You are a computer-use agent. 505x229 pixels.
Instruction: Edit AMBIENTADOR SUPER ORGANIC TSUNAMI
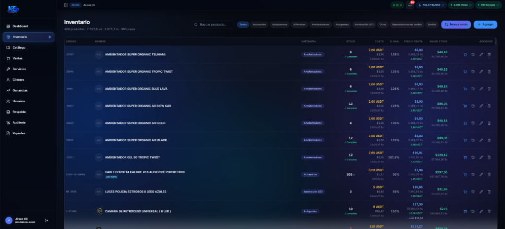coord(481,54)
